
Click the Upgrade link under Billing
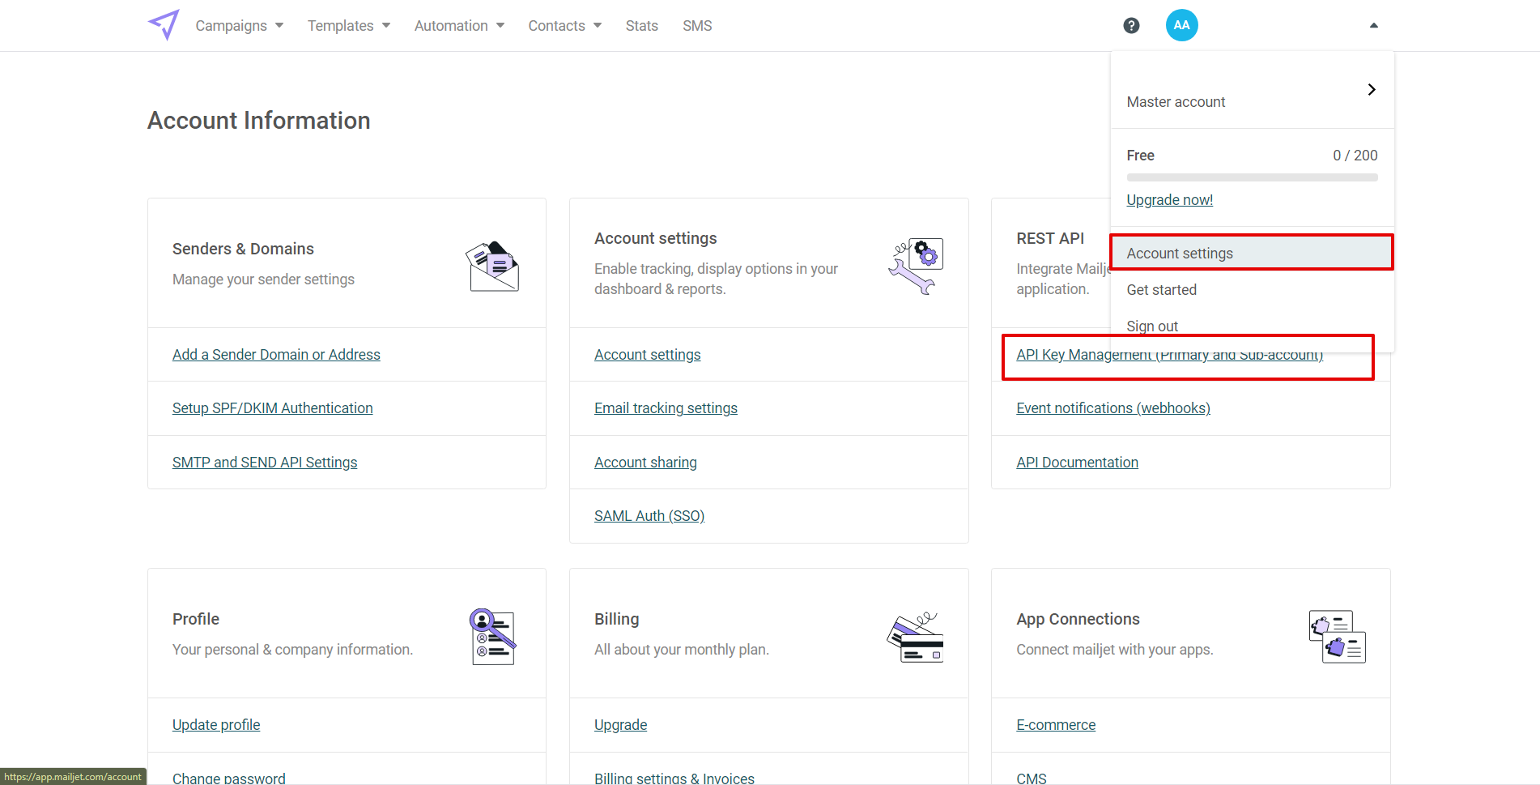[621, 725]
